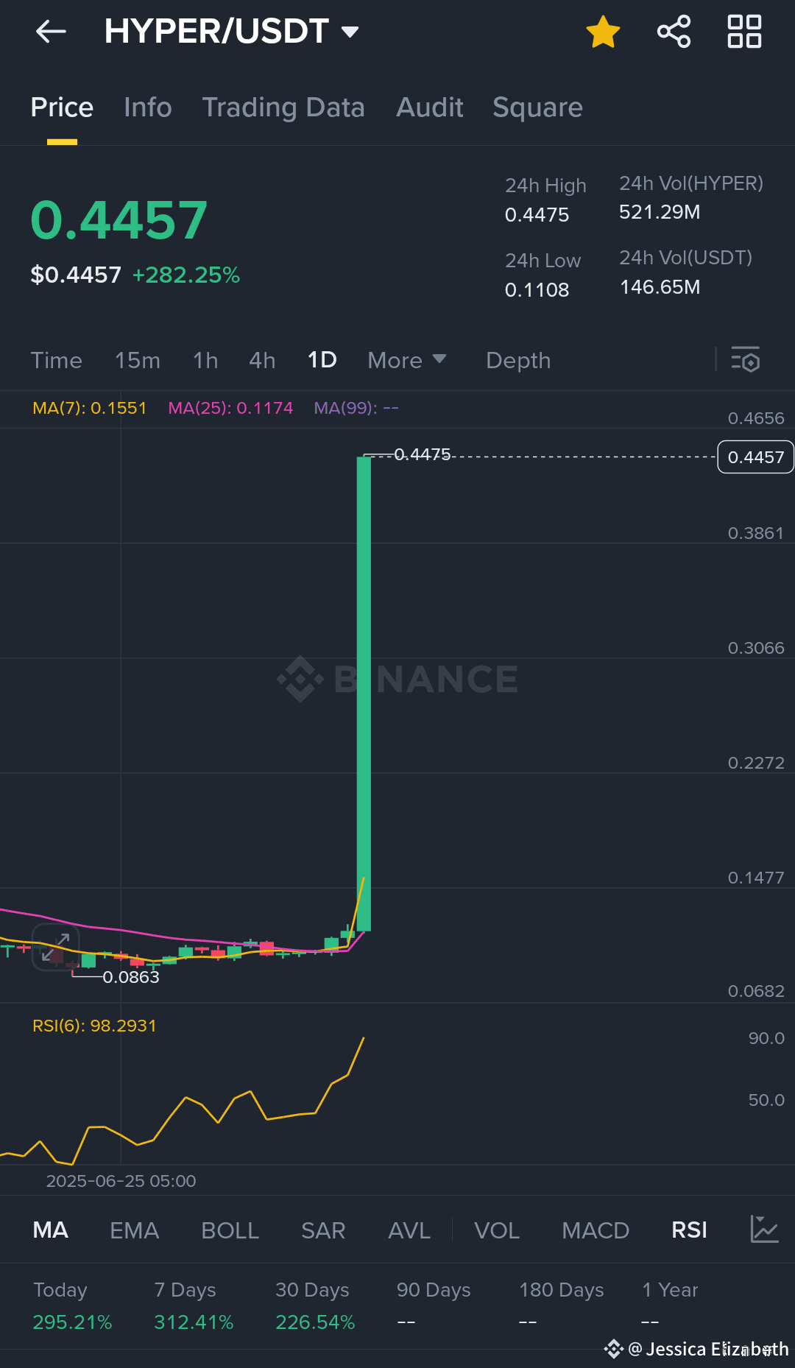795x1368 pixels.
Task: Click the 1 Year performance label
Action: coord(670,1290)
